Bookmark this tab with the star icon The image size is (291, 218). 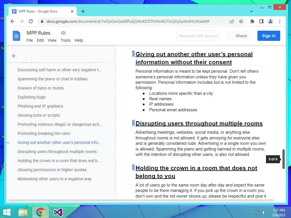tap(241, 21)
